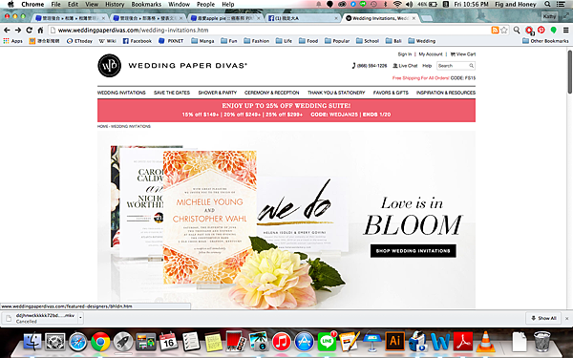Open the LINE app in the dock
573x358 pixels.
point(327,342)
